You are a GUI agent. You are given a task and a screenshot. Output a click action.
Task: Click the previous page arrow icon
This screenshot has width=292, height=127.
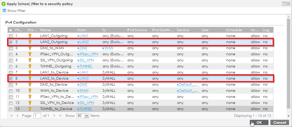(x=17, y=116)
